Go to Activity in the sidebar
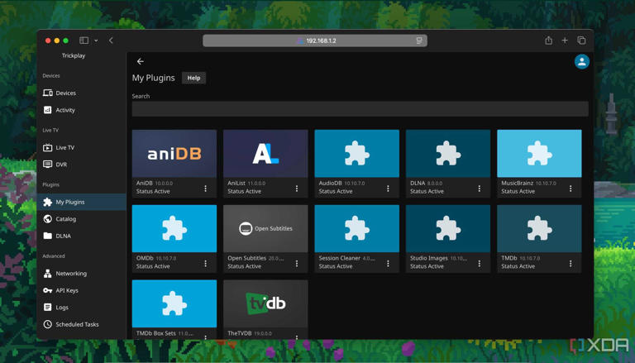 [64, 110]
